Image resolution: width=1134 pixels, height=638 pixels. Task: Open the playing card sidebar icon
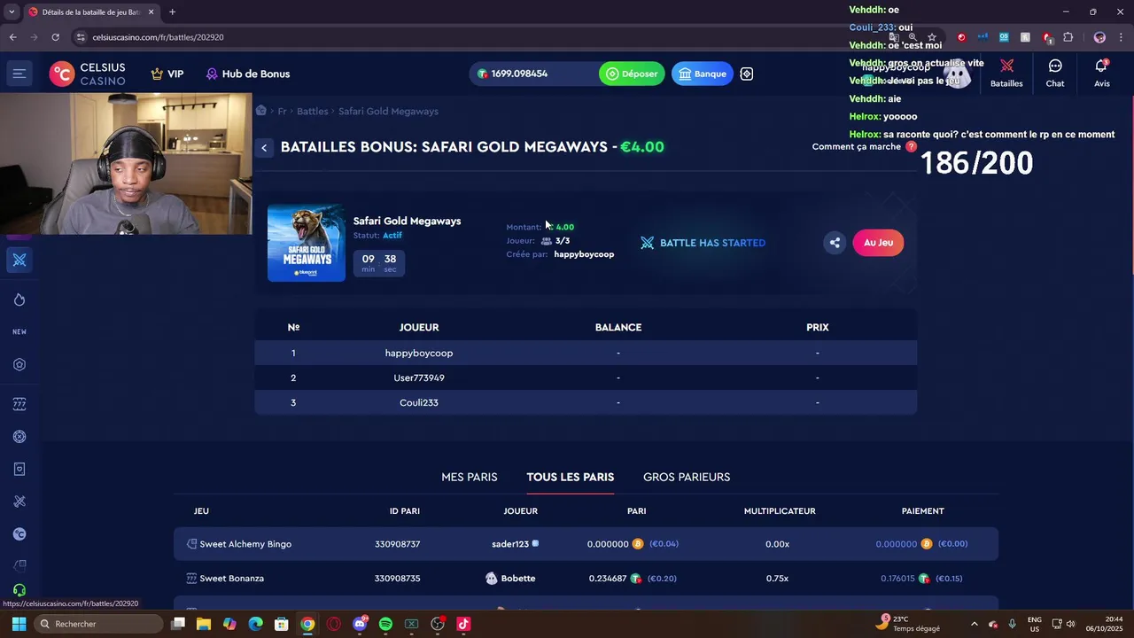(x=19, y=469)
